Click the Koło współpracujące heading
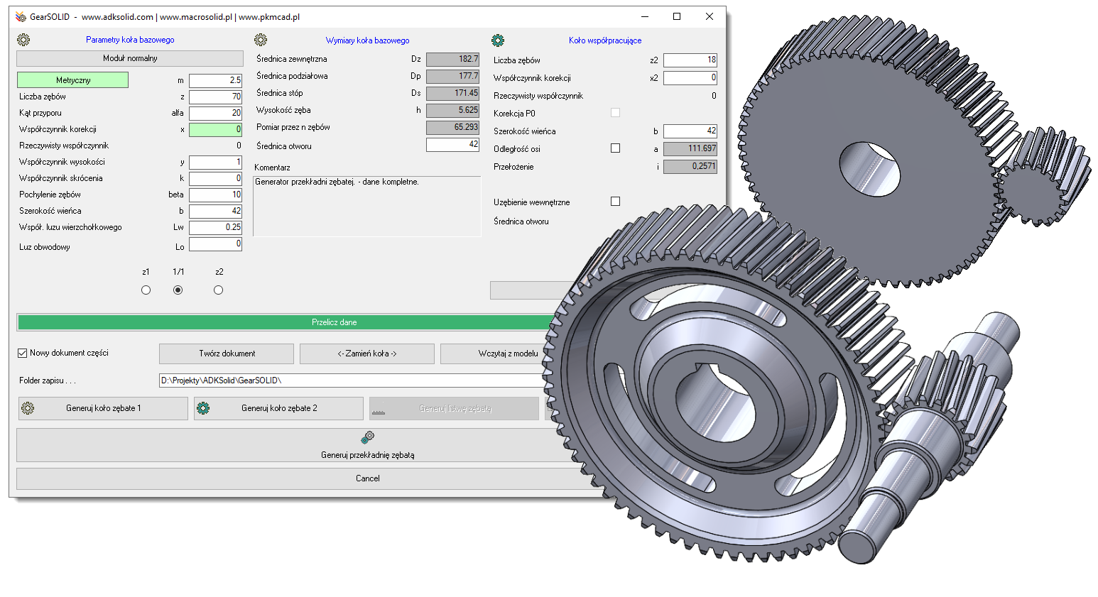Screen dimensions: 1098x597 [x=605, y=40]
